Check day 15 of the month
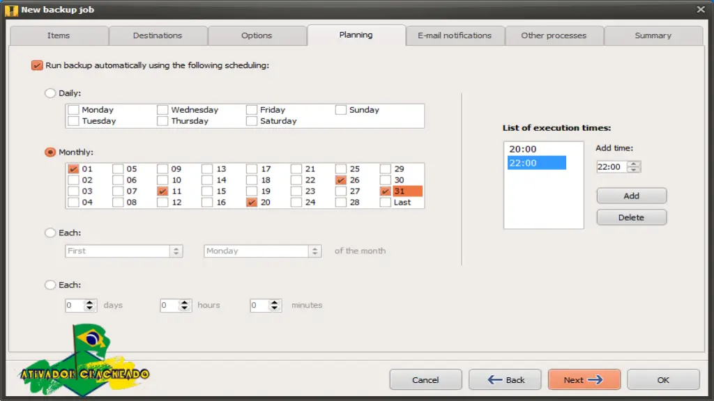The width and height of the screenshot is (714, 401). coord(207,191)
